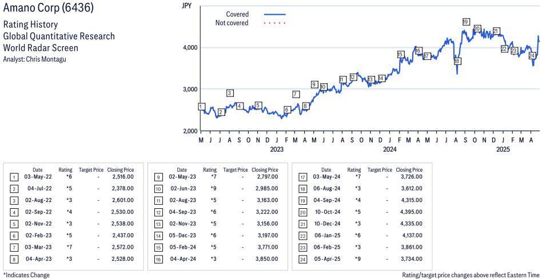Click Analyst: Chris Montagu line
The image size is (546, 279).
34,59
